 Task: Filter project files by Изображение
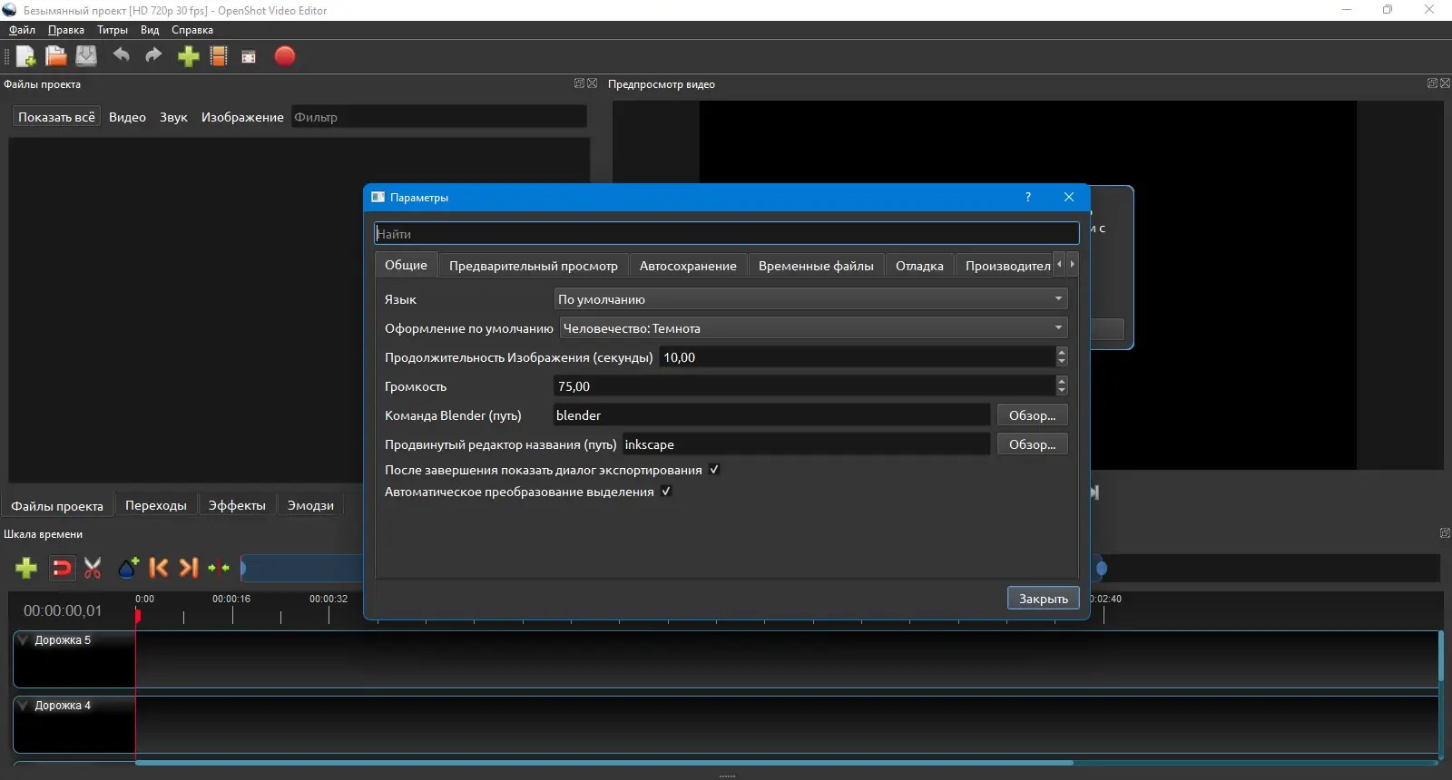coord(242,117)
